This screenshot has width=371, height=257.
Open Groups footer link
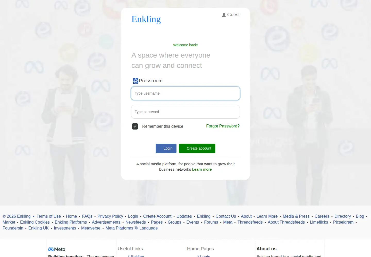pyautogui.click(x=174, y=222)
